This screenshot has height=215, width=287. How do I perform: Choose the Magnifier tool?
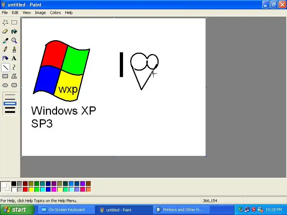tap(14, 40)
